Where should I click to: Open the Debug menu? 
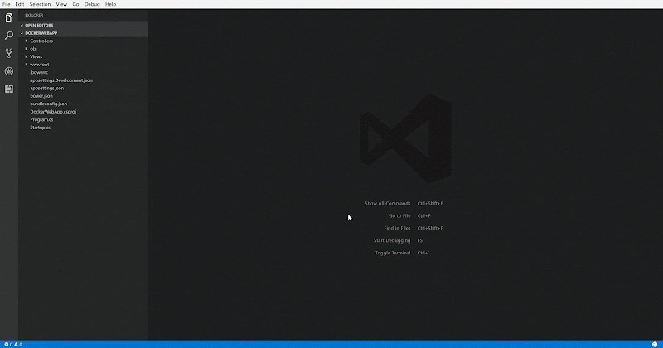pyautogui.click(x=92, y=4)
